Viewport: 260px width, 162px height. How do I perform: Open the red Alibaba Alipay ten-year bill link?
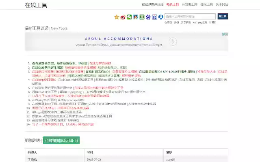61,108
